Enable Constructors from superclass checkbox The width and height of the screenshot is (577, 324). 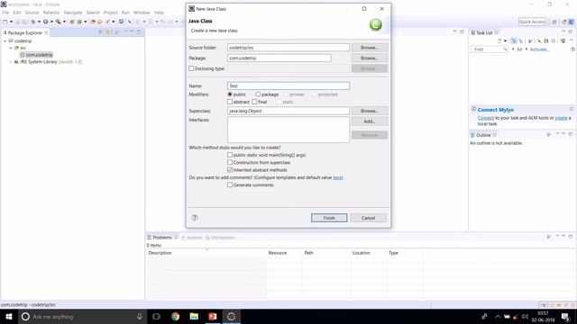230,162
